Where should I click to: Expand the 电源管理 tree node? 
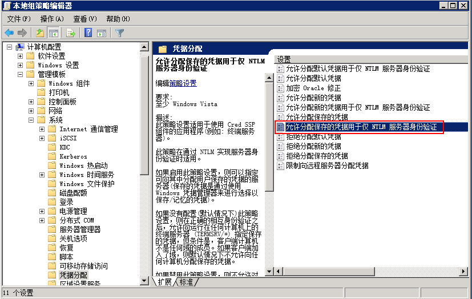pos(42,211)
